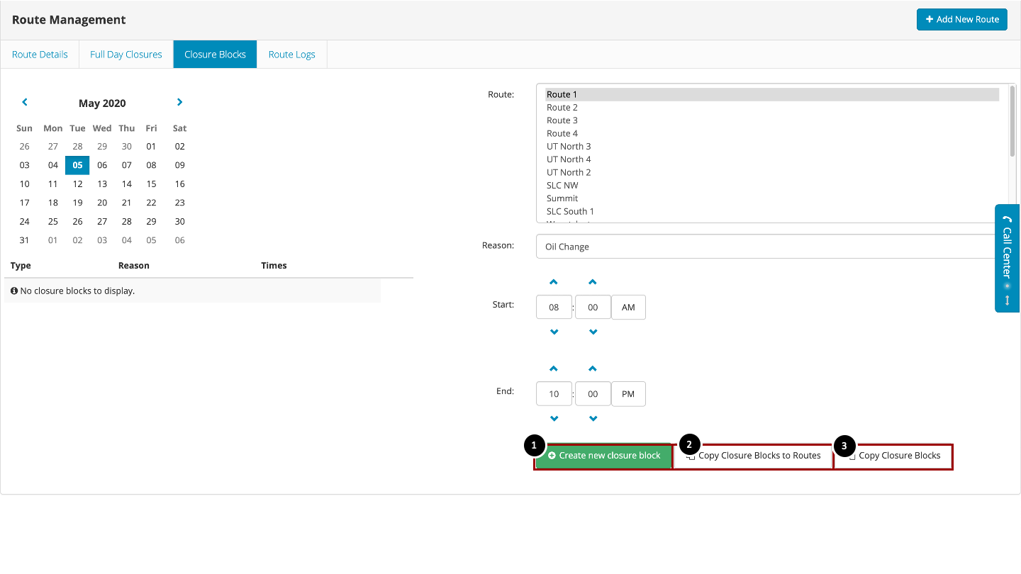Open the Route Logs tab

(x=292, y=55)
